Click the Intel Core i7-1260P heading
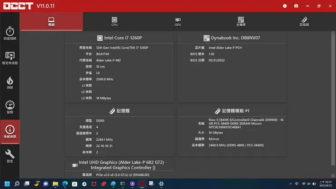Screen dimensions: 336x189 (x=123, y=38)
